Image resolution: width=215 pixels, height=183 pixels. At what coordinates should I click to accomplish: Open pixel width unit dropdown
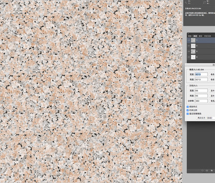(x=212, y=74)
